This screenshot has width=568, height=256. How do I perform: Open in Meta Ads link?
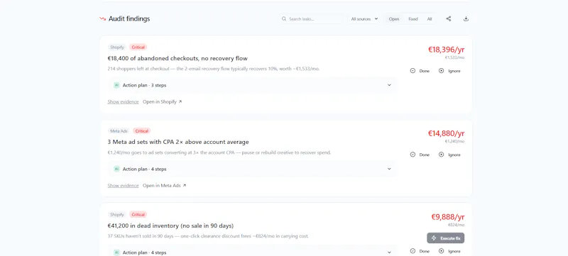point(165,186)
